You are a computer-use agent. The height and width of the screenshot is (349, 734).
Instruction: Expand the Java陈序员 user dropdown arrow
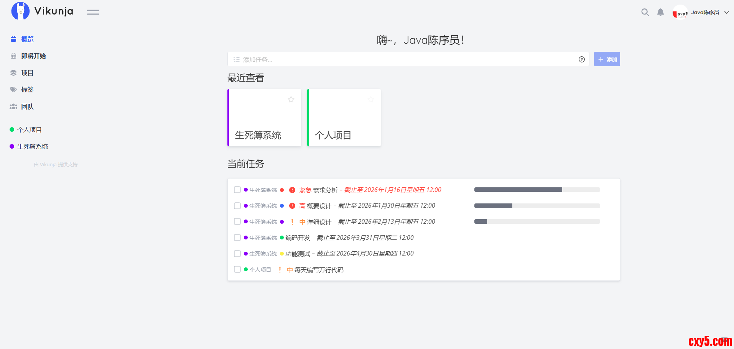point(726,13)
